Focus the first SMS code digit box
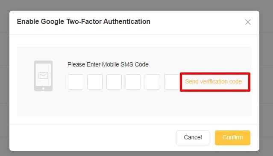This screenshot has height=156, width=273. click(x=76, y=82)
